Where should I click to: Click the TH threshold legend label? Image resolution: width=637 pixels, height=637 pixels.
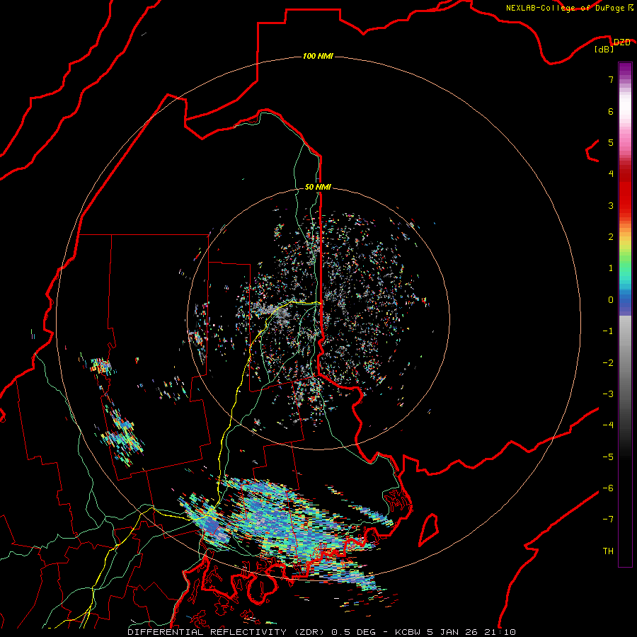pyautogui.click(x=608, y=551)
